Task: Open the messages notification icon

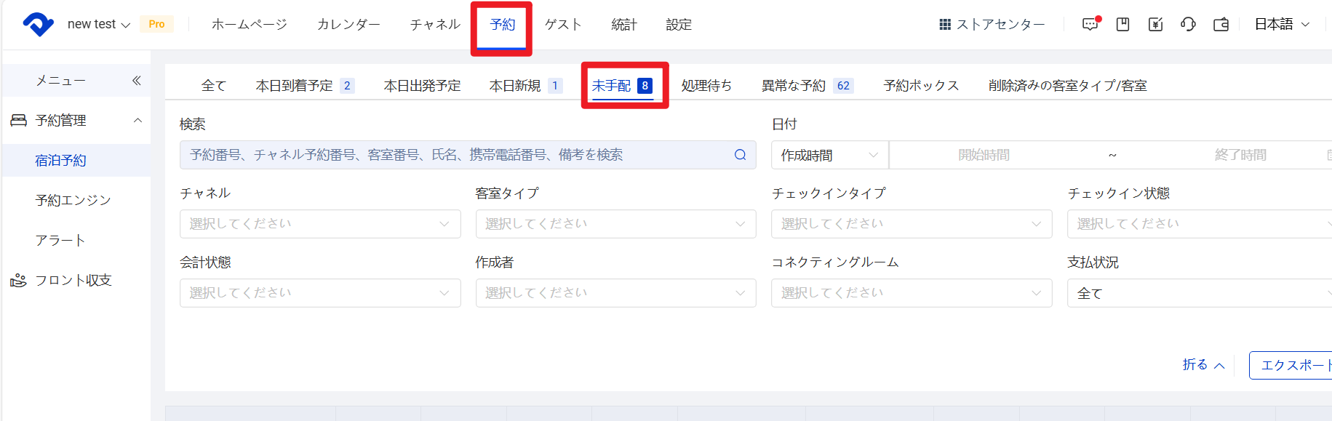Action: [1089, 25]
